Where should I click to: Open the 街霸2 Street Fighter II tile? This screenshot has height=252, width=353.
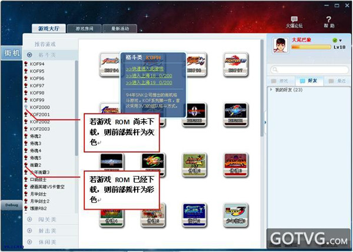pos(195,215)
